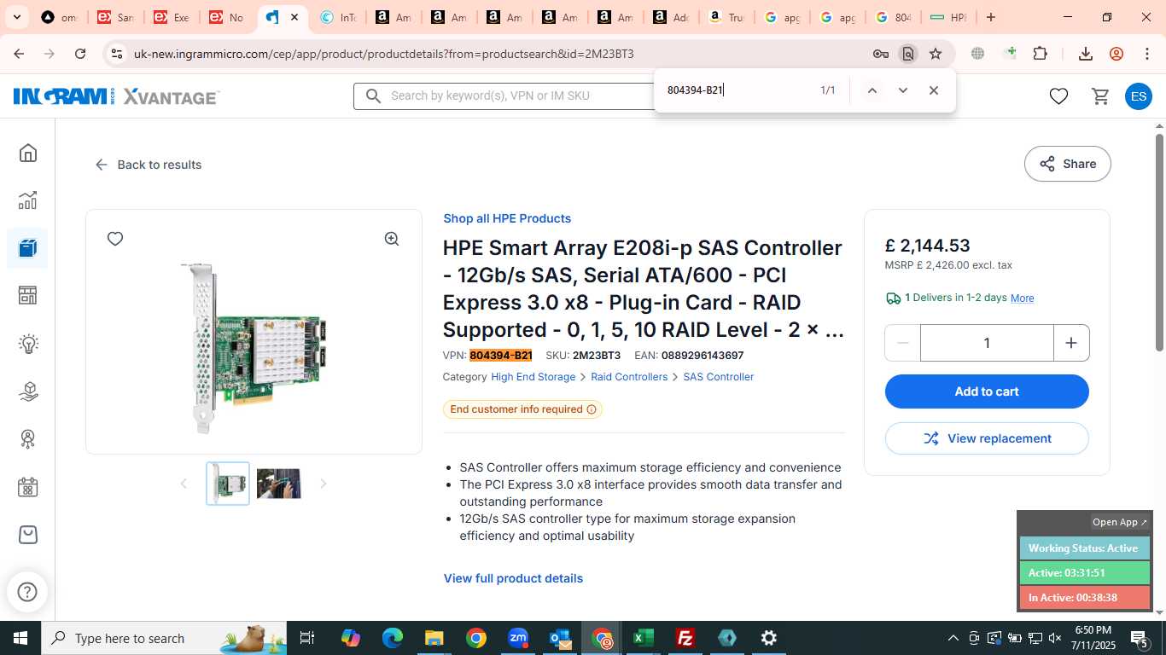Open browser downloads icon
1166x655 pixels.
click(1086, 54)
